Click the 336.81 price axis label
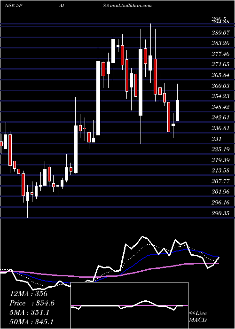 (220, 128)
